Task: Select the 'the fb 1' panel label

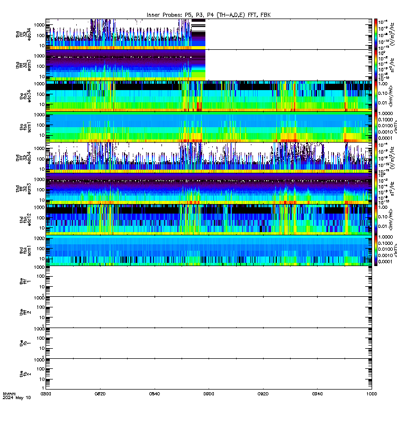Action: point(25,343)
